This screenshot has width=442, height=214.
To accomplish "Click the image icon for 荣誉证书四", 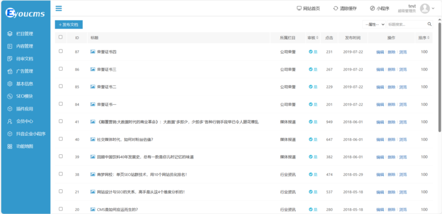I will [93, 52].
